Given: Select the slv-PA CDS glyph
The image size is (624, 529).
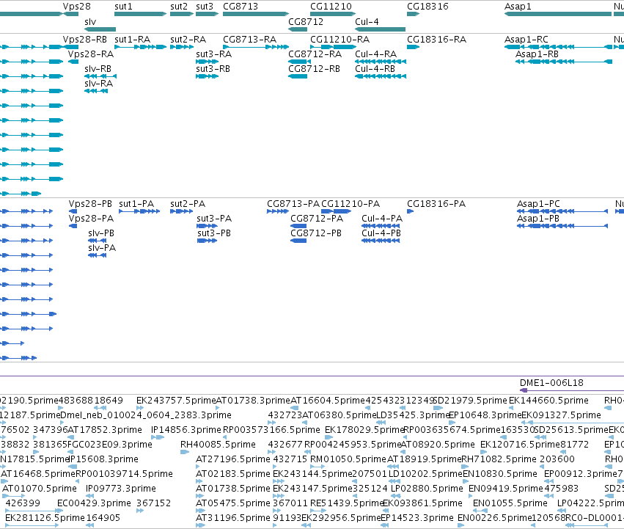Looking at the screenshot, I should tap(97, 255).
